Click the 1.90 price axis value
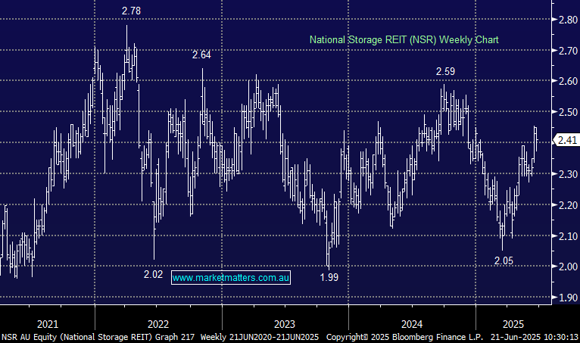Viewport: 580px width, 343px height. pyautogui.click(x=568, y=298)
